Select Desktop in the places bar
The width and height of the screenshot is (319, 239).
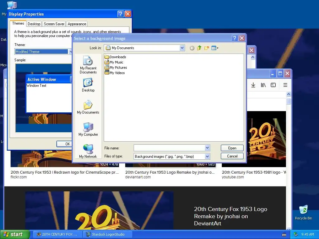click(x=88, y=85)
